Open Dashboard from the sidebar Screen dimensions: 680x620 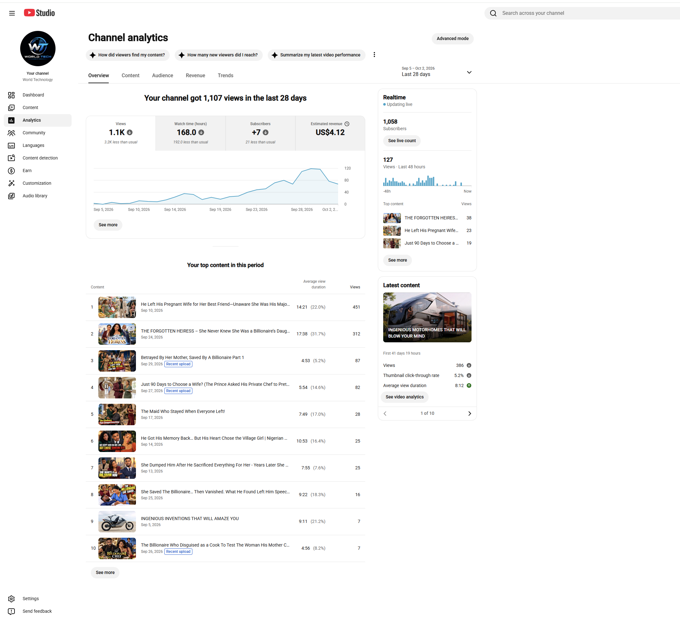pos(38,95)
